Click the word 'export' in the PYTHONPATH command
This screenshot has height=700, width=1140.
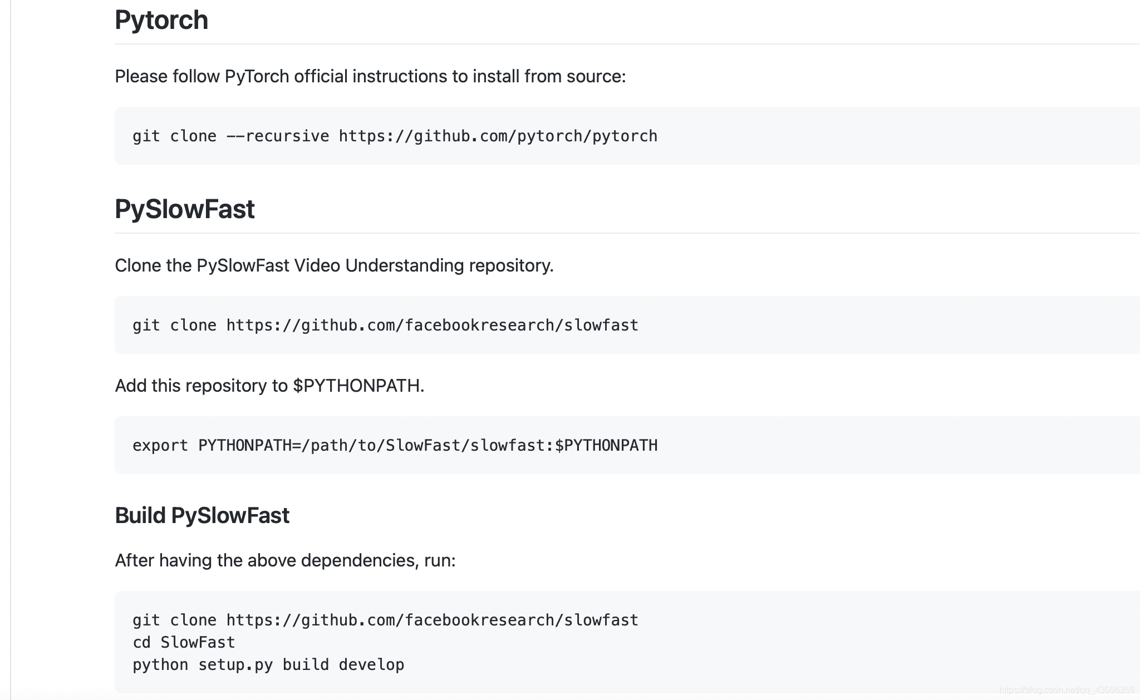tap(160, 446)
